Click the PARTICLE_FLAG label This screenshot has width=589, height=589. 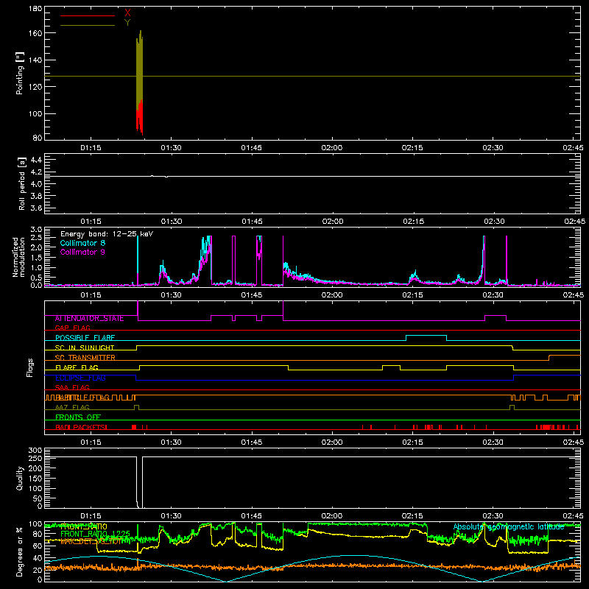point(82,398)
